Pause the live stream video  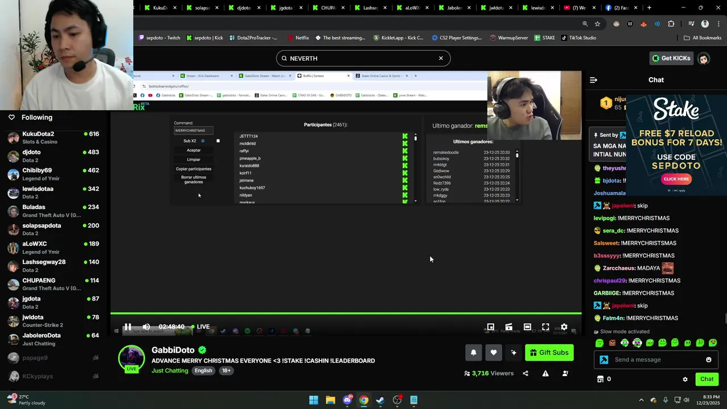[x=128, y=327]
